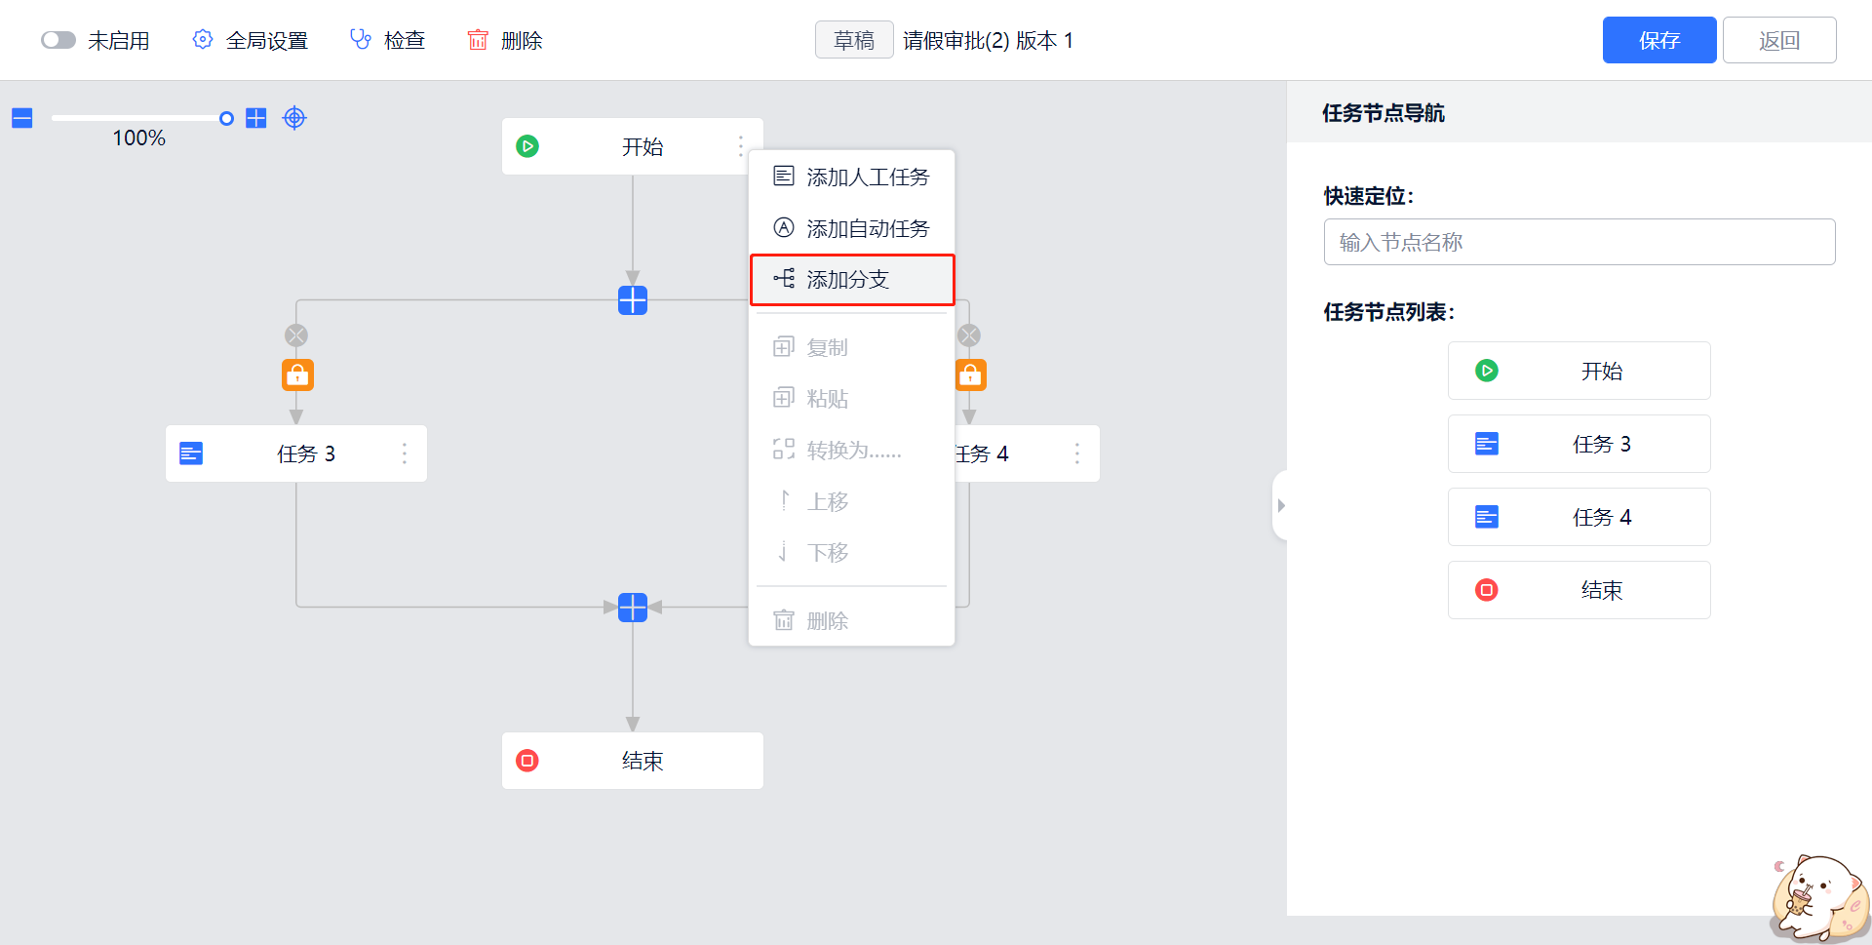Click the 输入节点名称 search field
Viewport: 1872px width, 945px height.
pyautogui.click(x=1579, y=242)
